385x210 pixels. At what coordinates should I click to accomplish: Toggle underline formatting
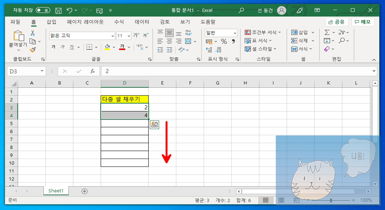point(72,47)
